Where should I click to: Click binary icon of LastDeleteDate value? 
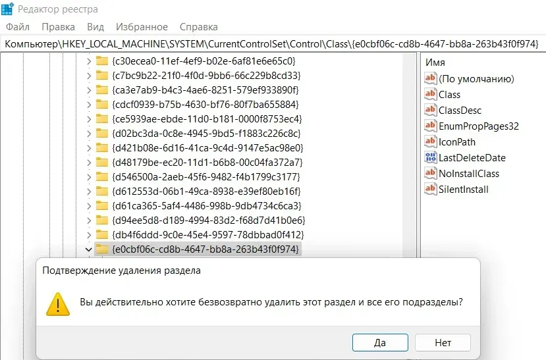tap(430, 157)
